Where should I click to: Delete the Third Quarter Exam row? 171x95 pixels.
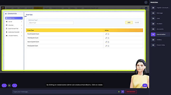point(108,38)
